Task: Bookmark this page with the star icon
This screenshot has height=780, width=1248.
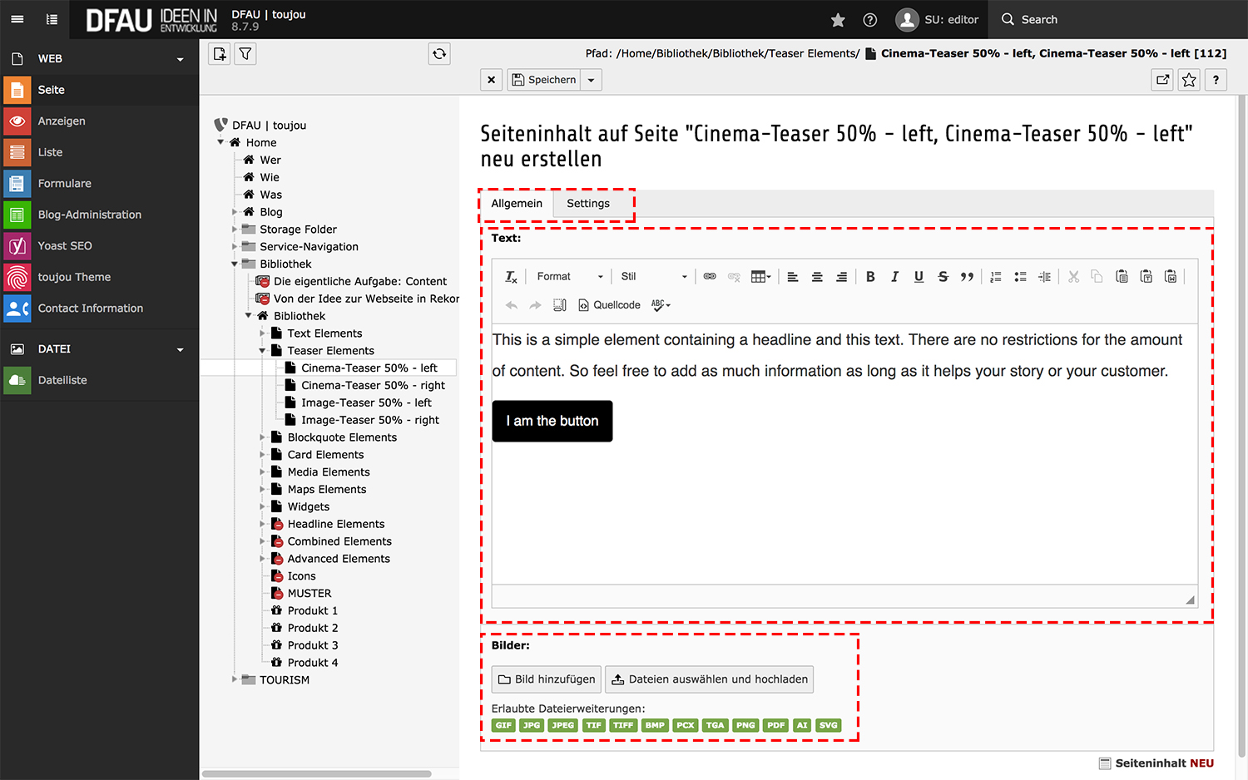Action: 1189,80
